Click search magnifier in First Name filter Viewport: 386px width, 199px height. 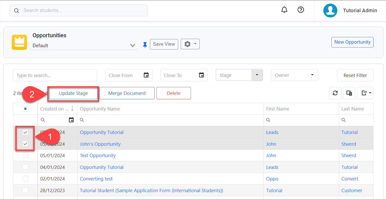tap(268, 120)
